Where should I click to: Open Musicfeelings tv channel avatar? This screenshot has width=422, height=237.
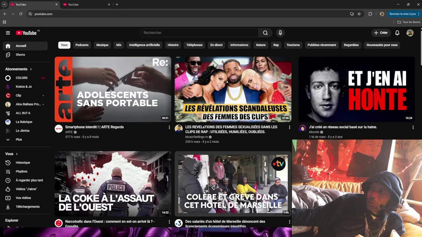pyautogui.click(x=179, y=129)
